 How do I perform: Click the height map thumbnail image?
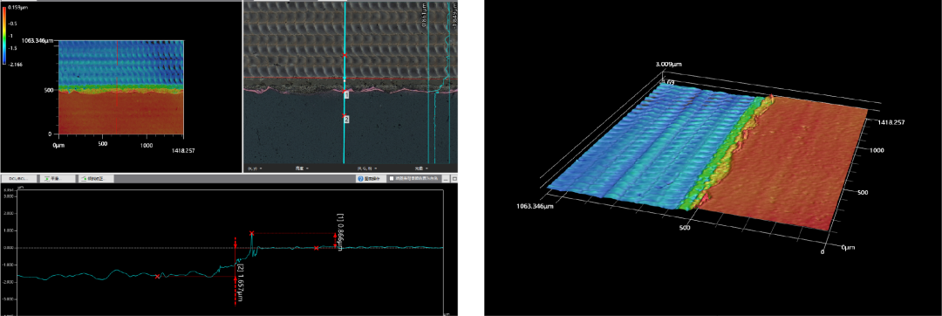pos(120,87)
